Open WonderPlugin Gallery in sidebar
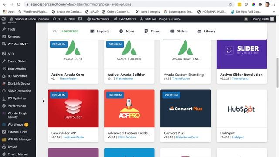 pos(17,115)
